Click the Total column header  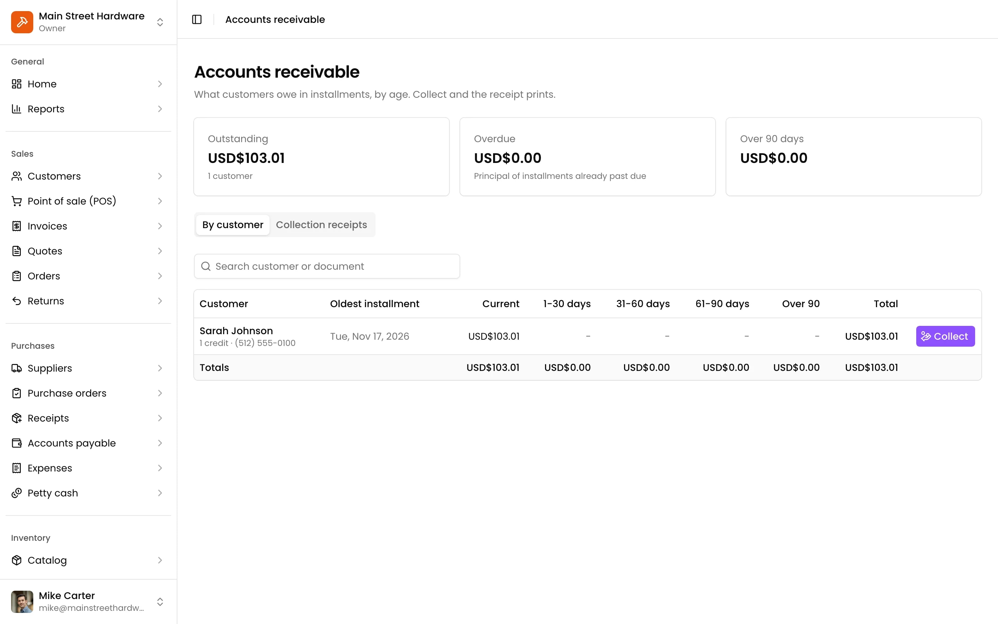[x=885, y=304]
